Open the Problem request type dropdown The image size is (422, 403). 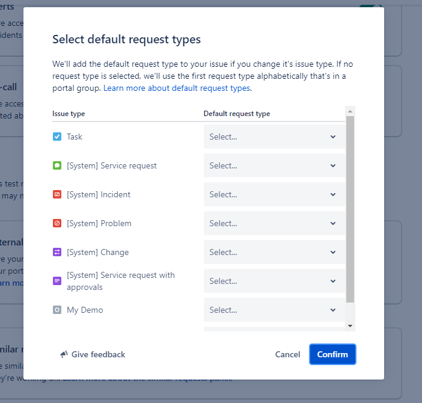tap(274, 223)
